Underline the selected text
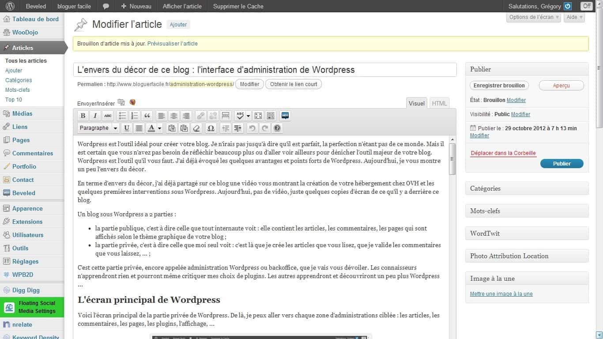603x339 pixels. click(x=127, y=128)
